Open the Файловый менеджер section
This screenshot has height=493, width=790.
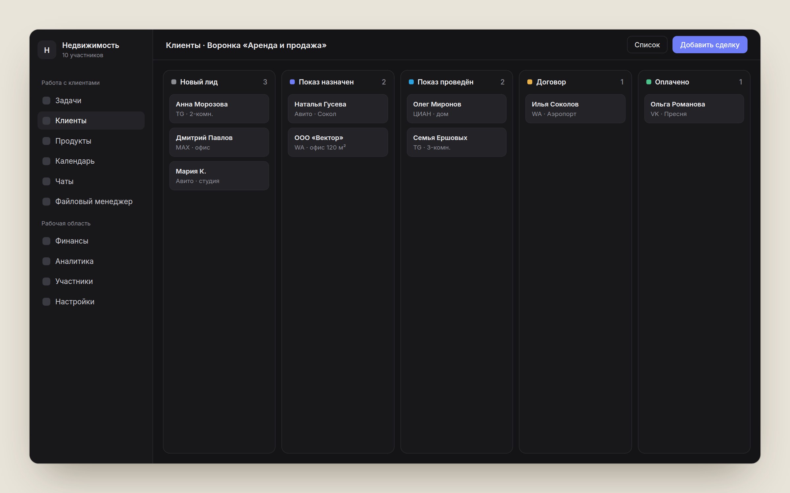tap(91, 201)
